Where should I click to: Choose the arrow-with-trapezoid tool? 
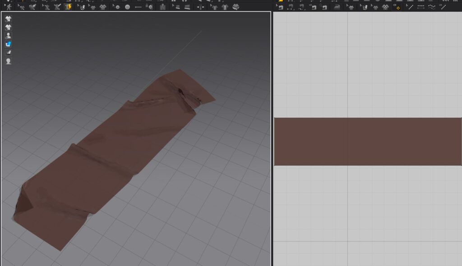(x=176, y=7)
